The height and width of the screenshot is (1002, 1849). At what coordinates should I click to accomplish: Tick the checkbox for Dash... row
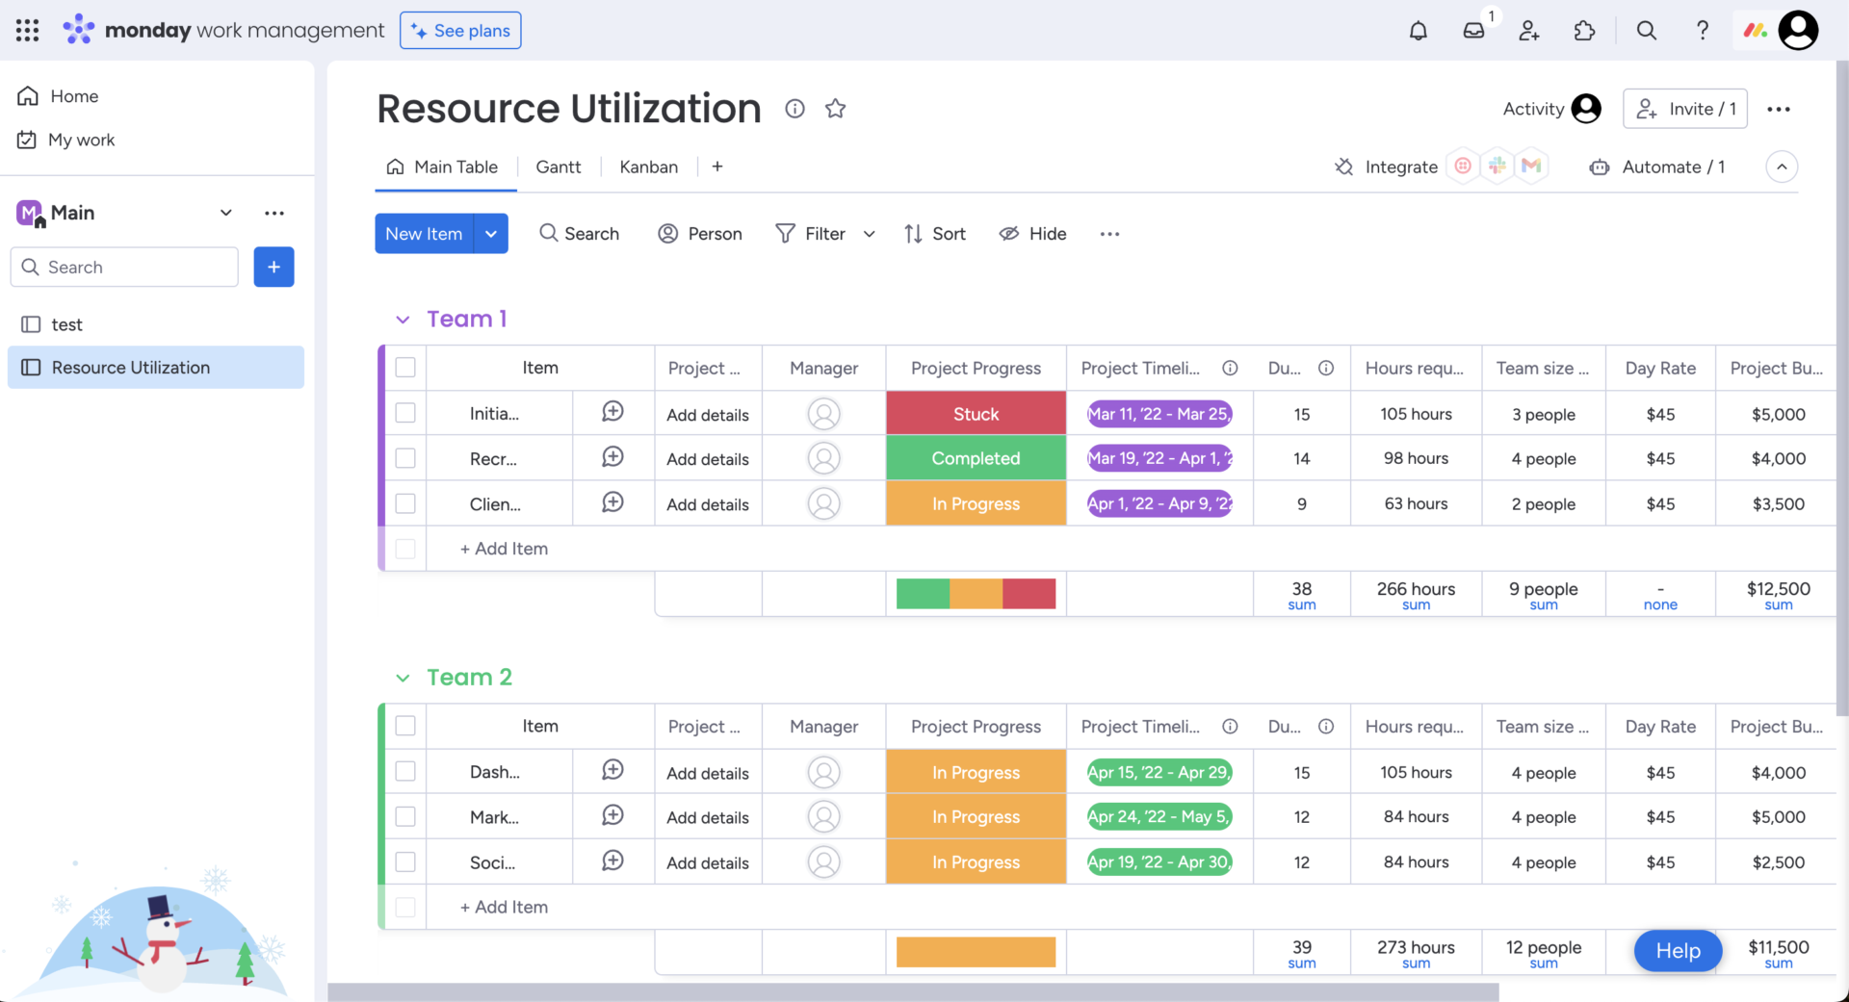tap(405, 771)
